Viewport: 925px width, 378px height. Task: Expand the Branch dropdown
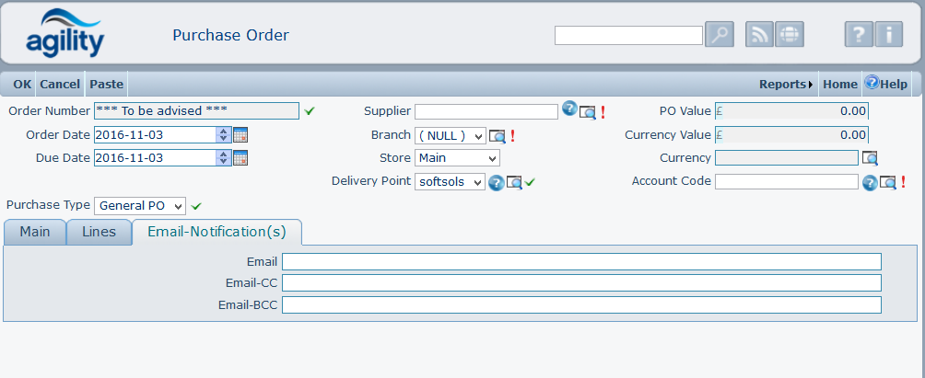[x=451, y=136]
